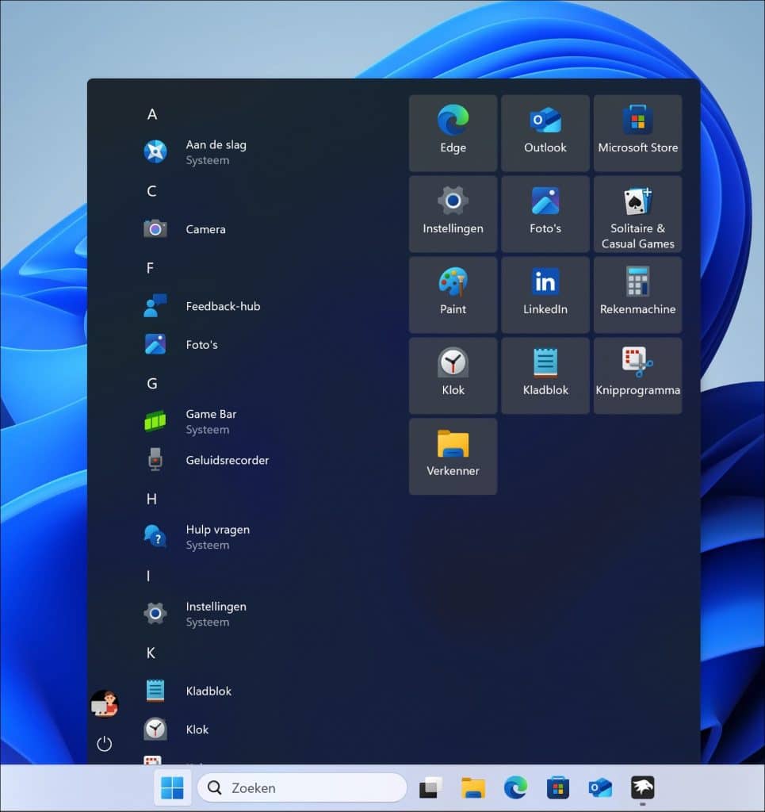
Task: Click the Windows Start button on taskbar
Action: (172, 787)
